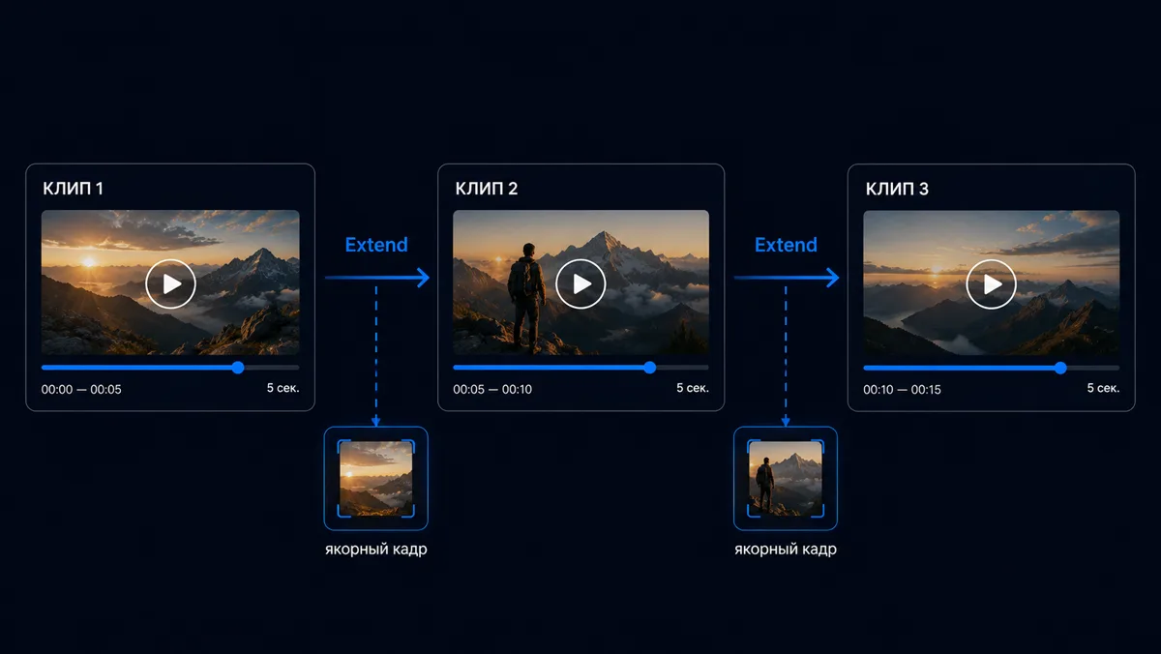This screenshot has height=654, width=1161.
Task: Click the КЛИП 2 title
Action: [487, 189]
